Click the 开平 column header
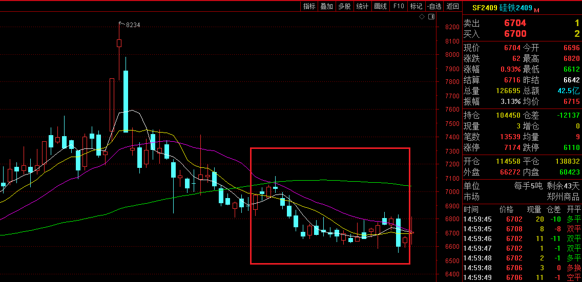 click(574, 209)
